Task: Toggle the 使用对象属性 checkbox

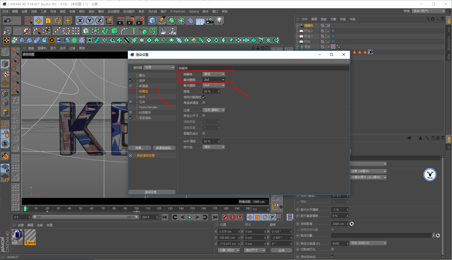Action: (x=204, y=97)
